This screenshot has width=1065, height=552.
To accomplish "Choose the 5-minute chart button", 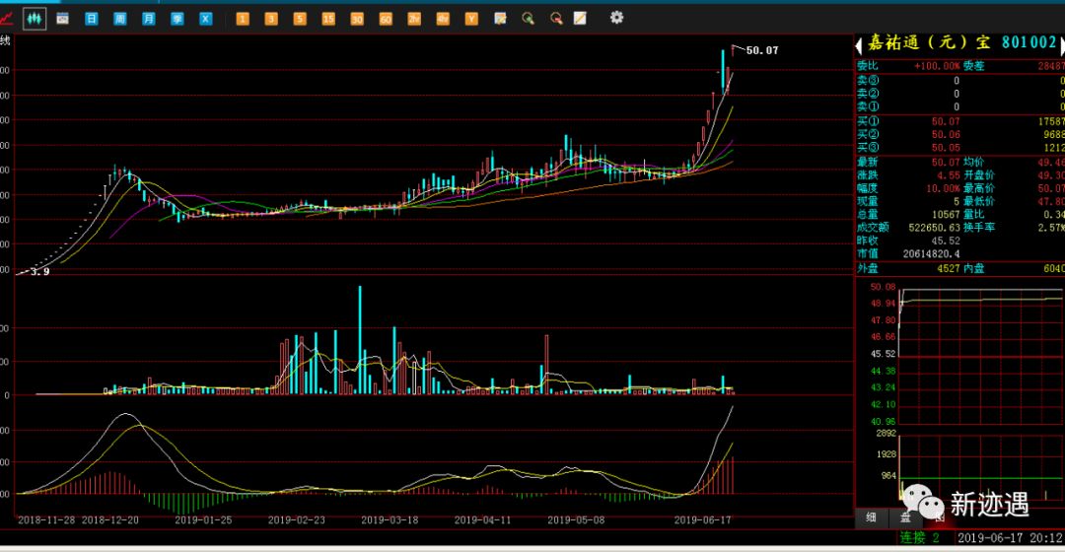I will click(x=300, y=19).
